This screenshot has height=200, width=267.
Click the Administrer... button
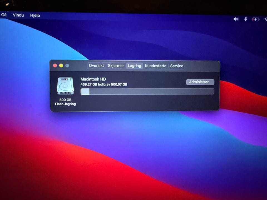point(200,82)
